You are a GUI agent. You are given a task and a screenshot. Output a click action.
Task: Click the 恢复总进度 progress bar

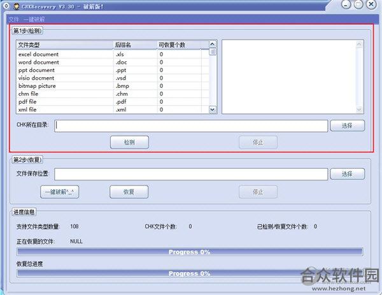[190, 273]
